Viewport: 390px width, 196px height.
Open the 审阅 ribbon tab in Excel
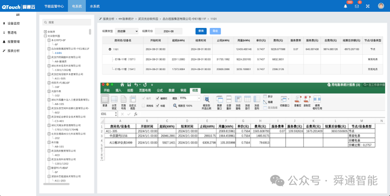[184, 90]
